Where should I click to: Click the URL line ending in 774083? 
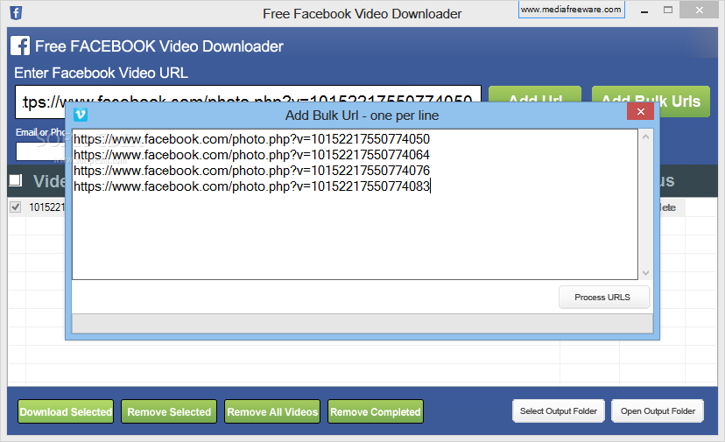click(251, 186)
